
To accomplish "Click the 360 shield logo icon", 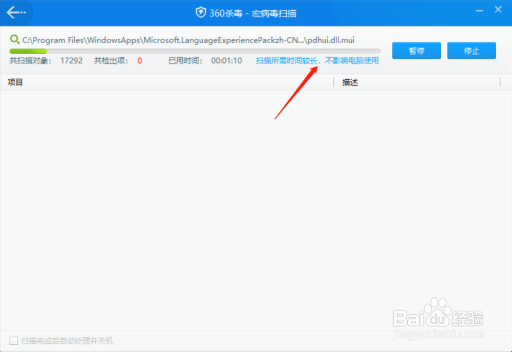I will point(201,13).
